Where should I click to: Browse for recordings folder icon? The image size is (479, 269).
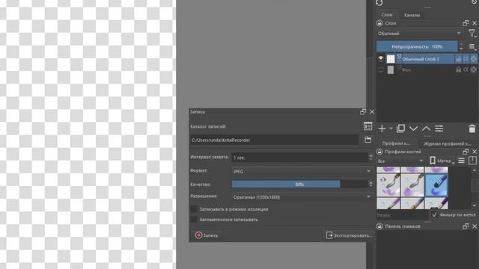(367, 140)
